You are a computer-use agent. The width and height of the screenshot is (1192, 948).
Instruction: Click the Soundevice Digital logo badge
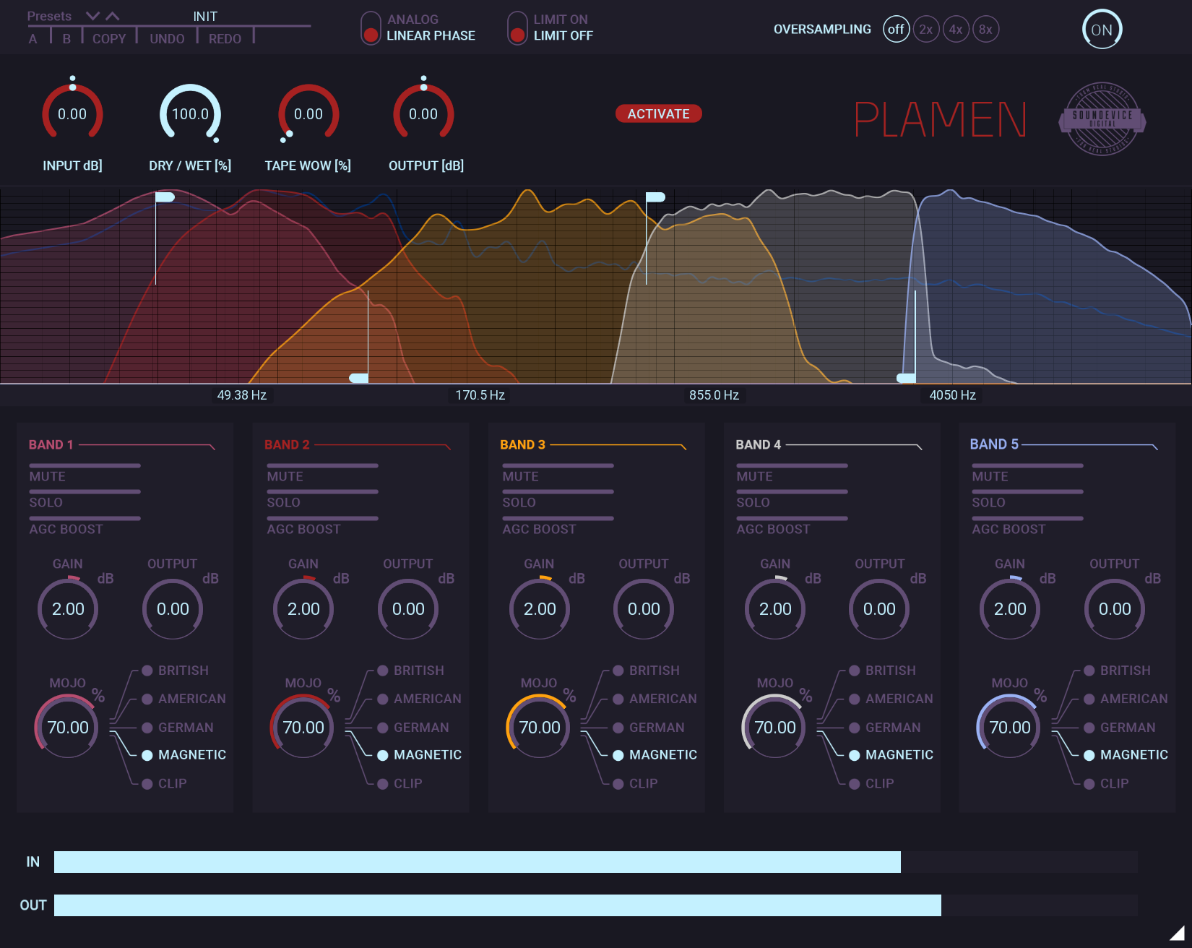[1102, 118]
